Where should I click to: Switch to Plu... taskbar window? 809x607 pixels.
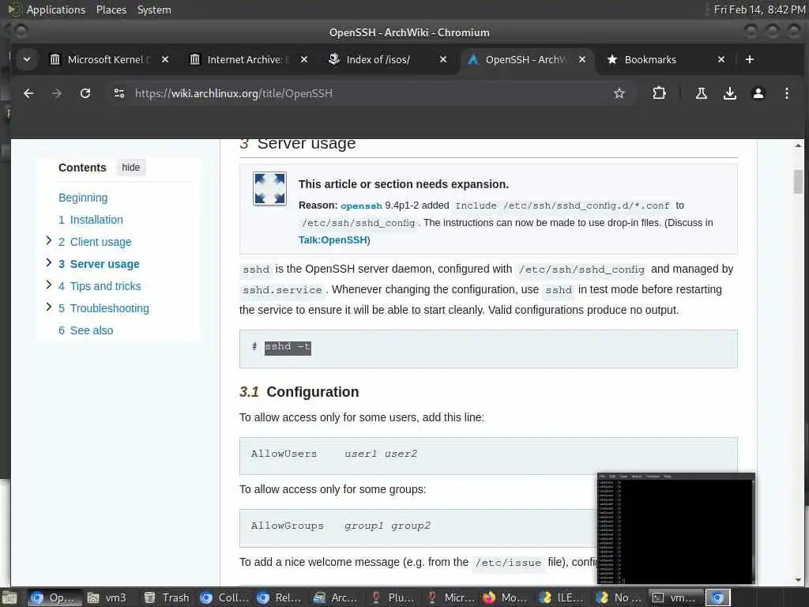pos(393,598)
